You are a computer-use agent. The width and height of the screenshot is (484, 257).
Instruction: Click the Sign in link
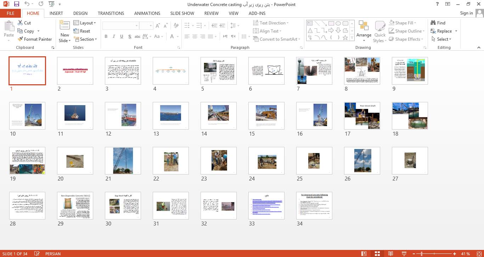[x=466, y=13]
